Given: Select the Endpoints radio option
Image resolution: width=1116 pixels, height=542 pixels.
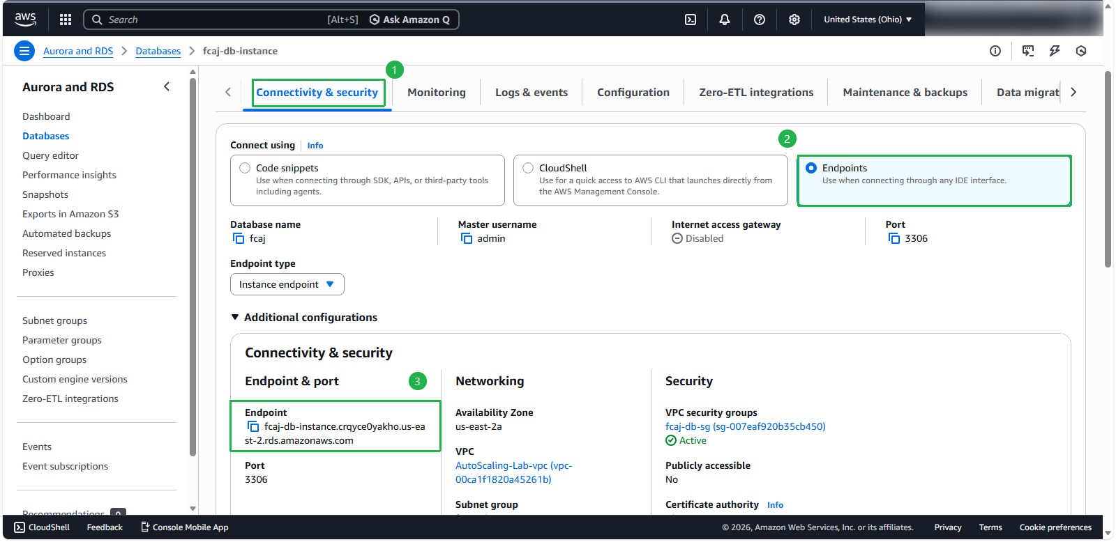Looking at the screenshot, I should coord(811,168).
